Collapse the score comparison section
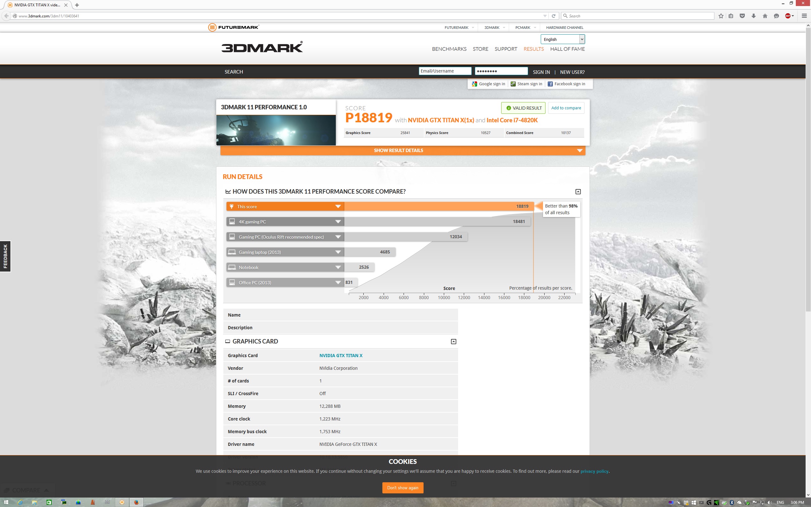The width and height of the screenshot is (811, 507). [578, 191]
